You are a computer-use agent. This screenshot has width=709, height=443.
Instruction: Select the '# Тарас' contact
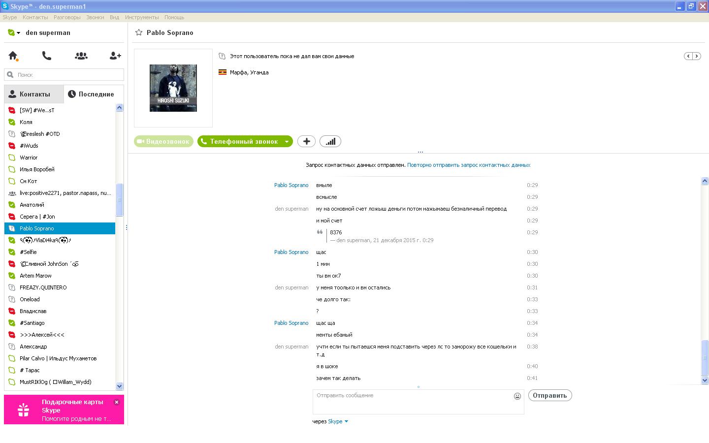(x=60, y=370)
